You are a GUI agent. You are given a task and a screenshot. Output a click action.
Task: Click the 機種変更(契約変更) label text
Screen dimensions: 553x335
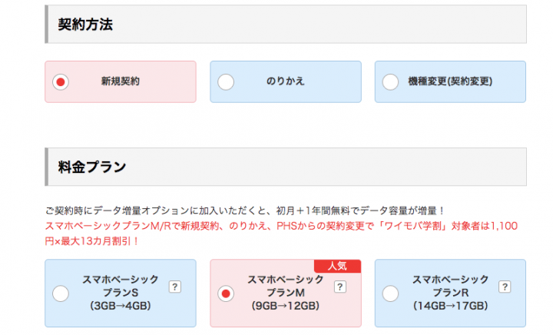click(450, 81)
